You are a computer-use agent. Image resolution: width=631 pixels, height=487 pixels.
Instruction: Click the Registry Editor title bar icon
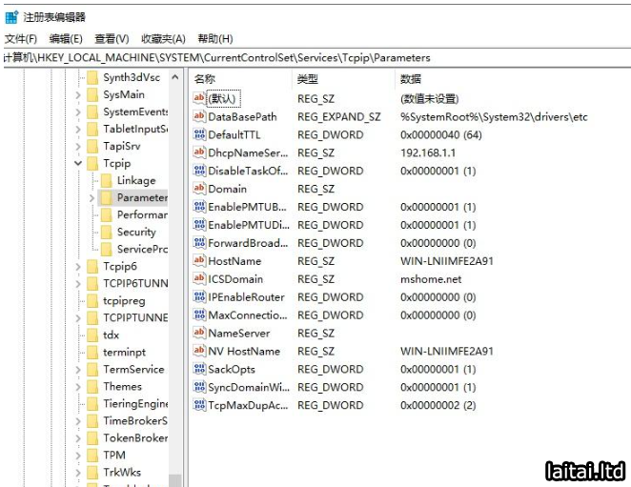pos(11,16)
